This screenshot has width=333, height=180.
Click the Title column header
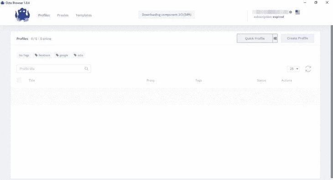32,80
